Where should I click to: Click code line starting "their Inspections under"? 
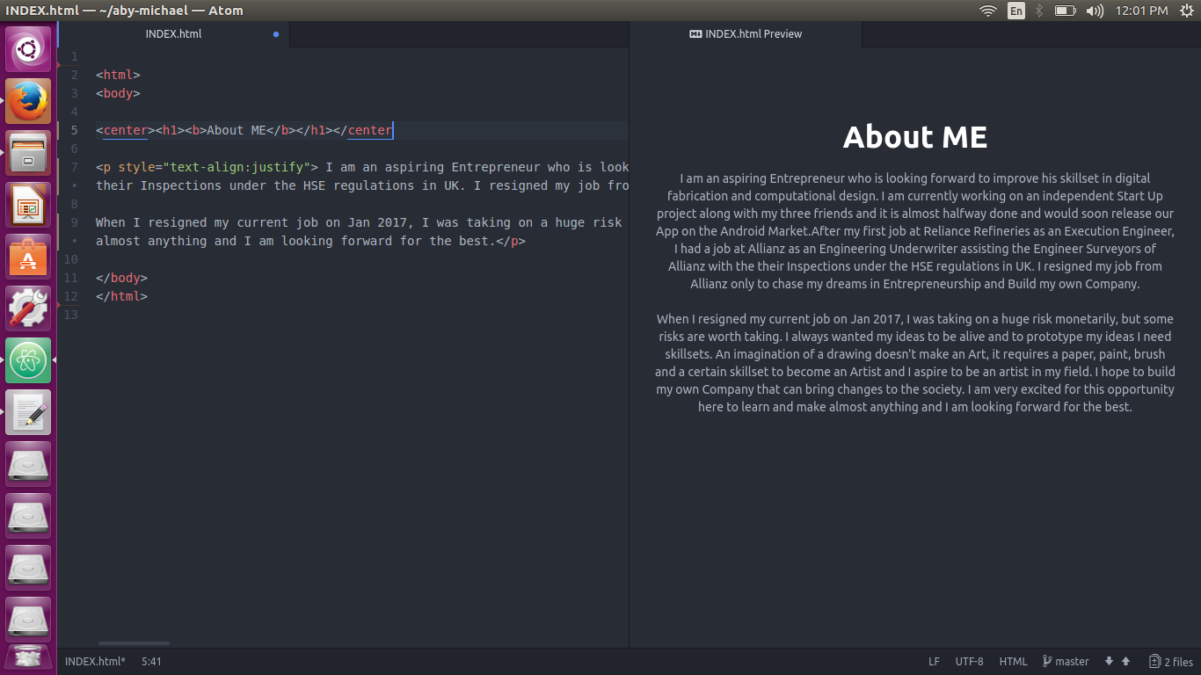[x=361, y=185]
